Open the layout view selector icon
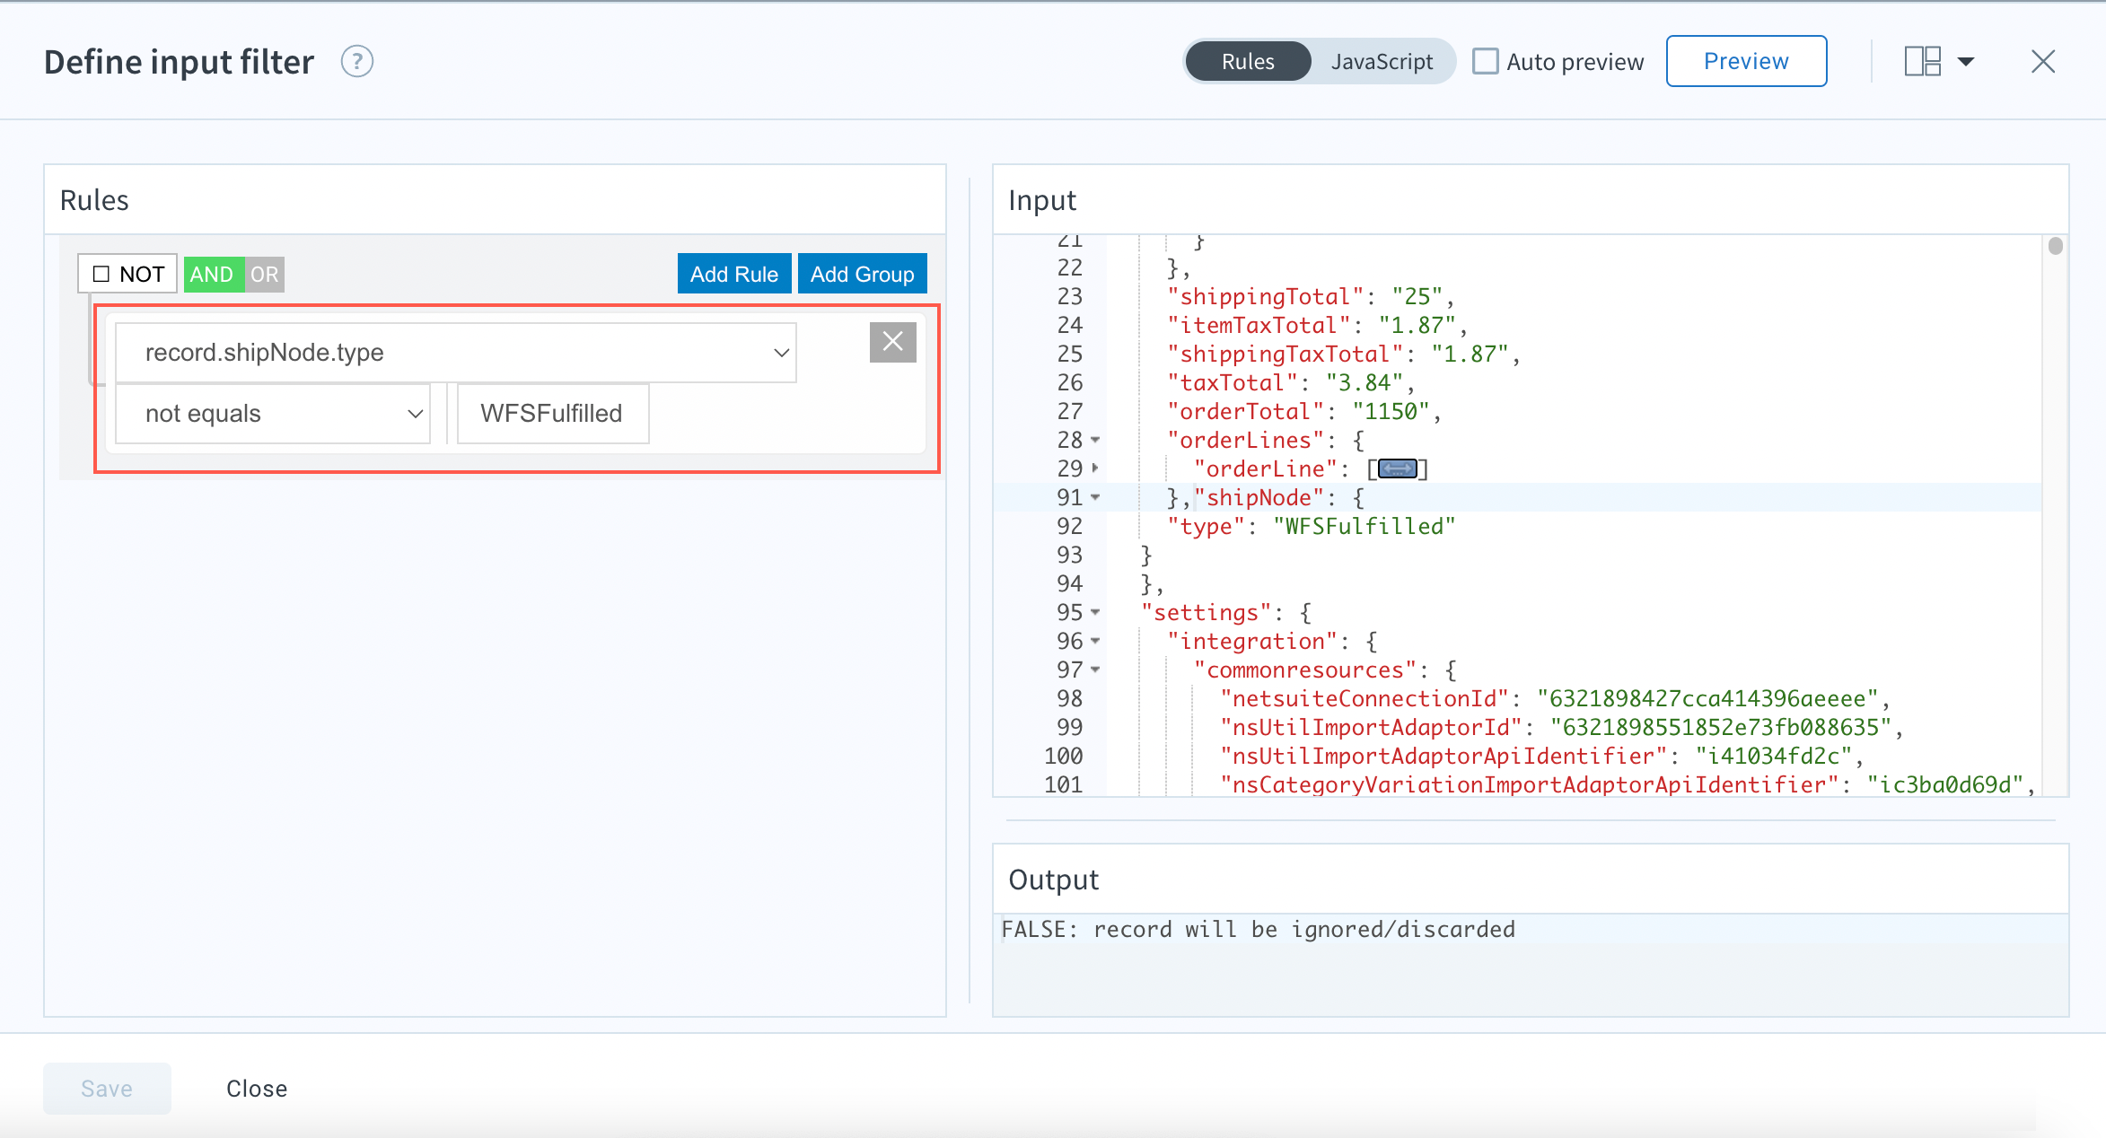Screen dimensions: 2106x1138 (x=1923, y=62)
